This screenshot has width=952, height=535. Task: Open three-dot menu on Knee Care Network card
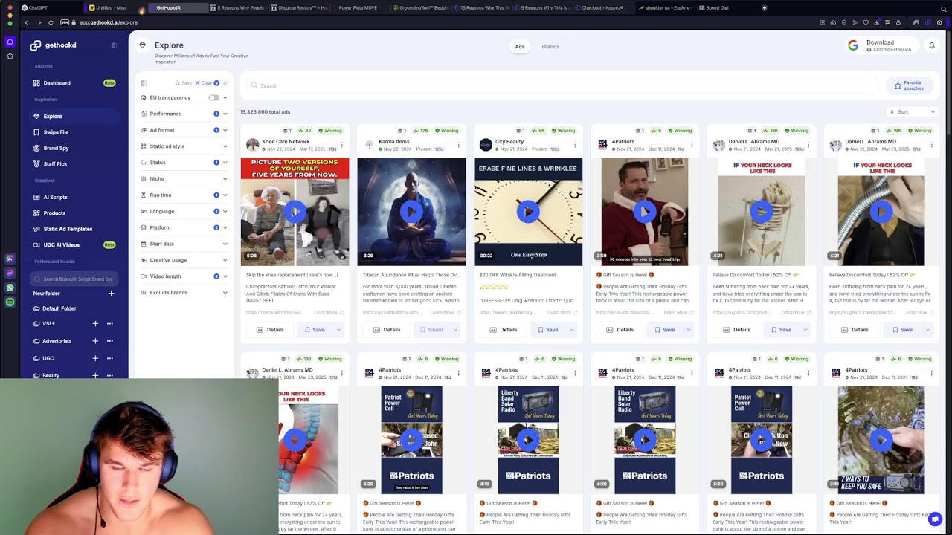[341, 145]
